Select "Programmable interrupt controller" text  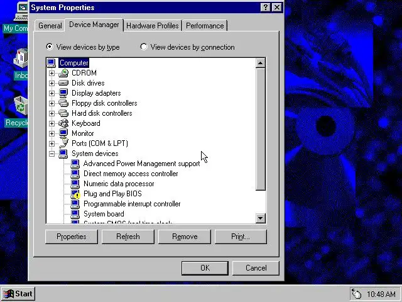pos(132,204)
